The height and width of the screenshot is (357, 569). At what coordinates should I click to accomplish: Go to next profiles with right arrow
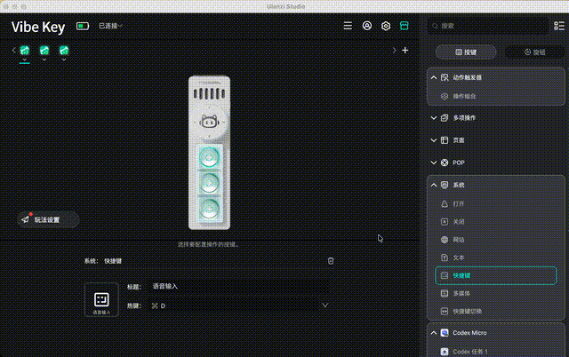[394, 51]
